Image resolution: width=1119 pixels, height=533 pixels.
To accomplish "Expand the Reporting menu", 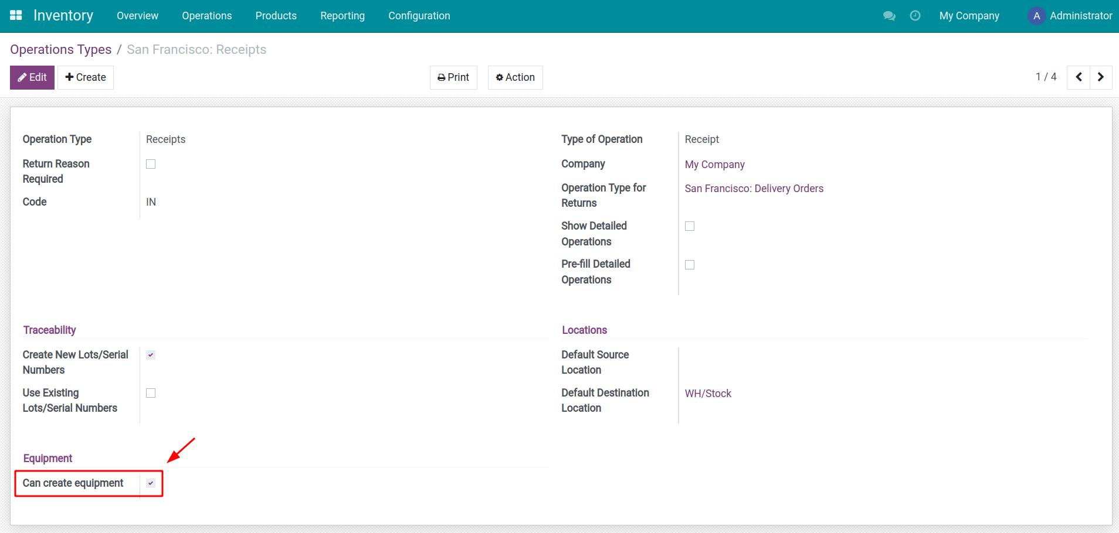I will [342, 16].
